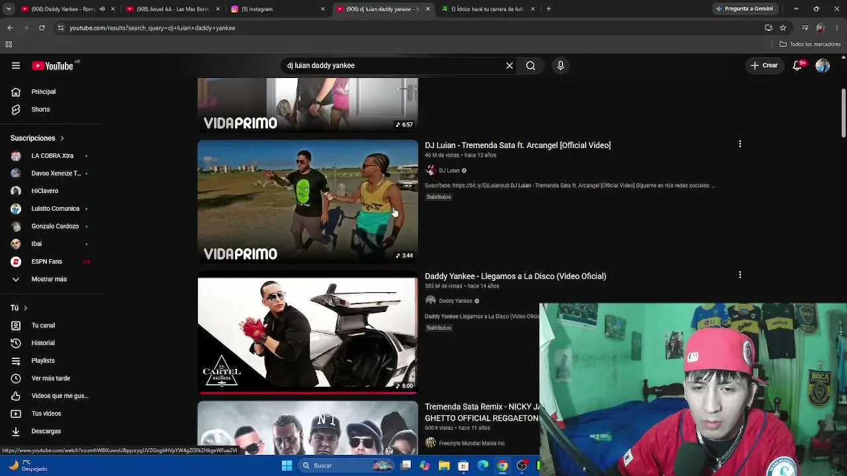847x476 pixels.
Task: Open the Chrome apps grid shortcut
Action: pos(9,44)
